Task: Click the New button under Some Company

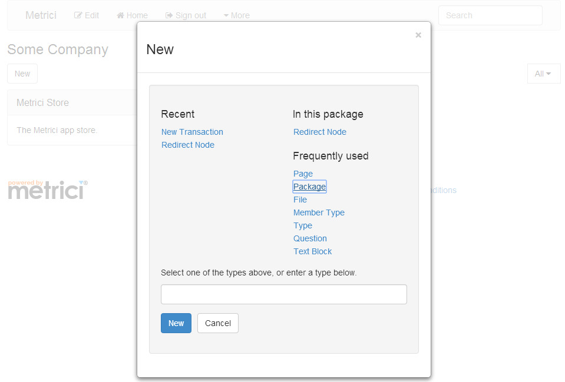Action: click(x=22, y=74)
